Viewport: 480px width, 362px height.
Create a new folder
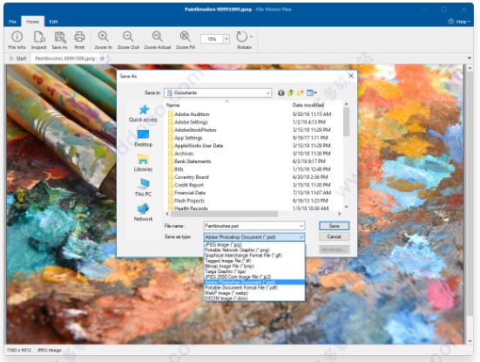point(300,92)
